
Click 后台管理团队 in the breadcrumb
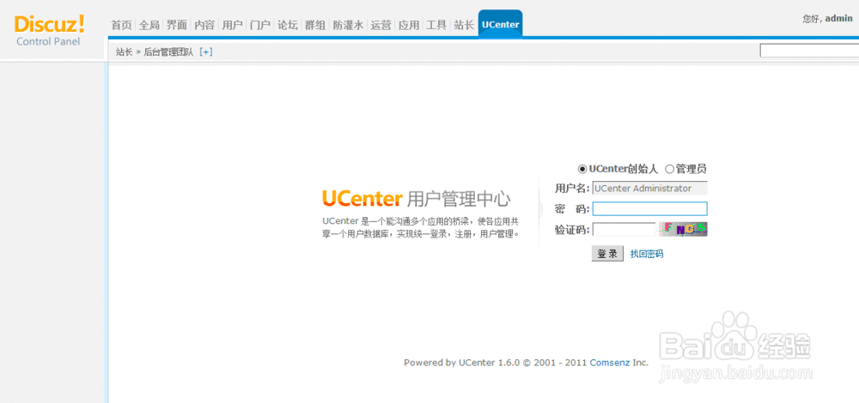pyautogui.click(x=168, y=52)
